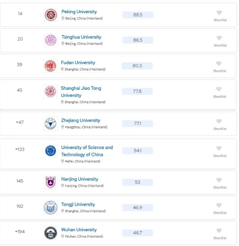Click the USTC blue circular logo
Viewport: 239px width, 246px height.
50,150
